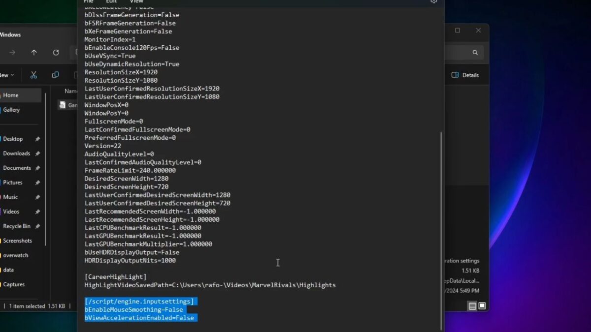Open the View menu in Notepad
The height and width of the screenshot is (332, 591).
point(136,2)
